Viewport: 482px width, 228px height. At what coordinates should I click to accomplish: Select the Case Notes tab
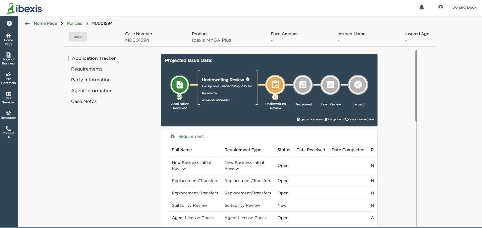click(x=84, y=101)
